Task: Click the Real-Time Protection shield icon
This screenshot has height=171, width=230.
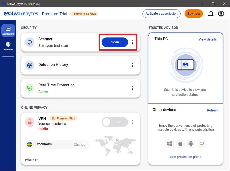Action: click(x=30, y=88)
